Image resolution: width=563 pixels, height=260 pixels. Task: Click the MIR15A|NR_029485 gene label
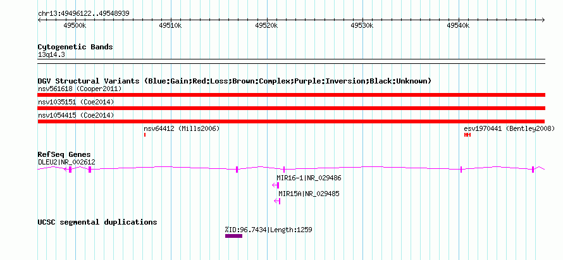click(x=309, y=194)
